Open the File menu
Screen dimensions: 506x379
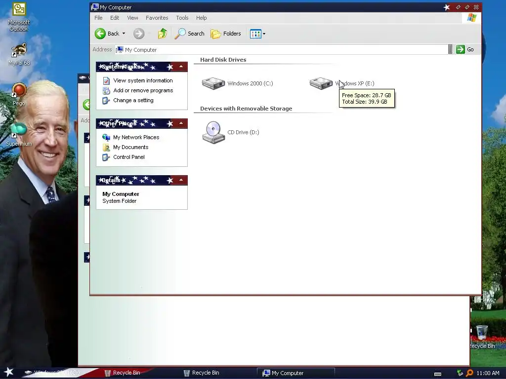pyautogui.click(x=98, y=18)
